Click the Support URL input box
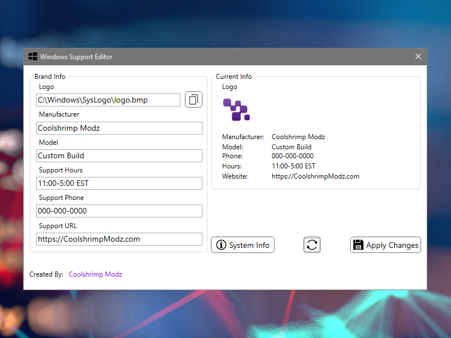 pyautogui.click(x=118, y=239)
